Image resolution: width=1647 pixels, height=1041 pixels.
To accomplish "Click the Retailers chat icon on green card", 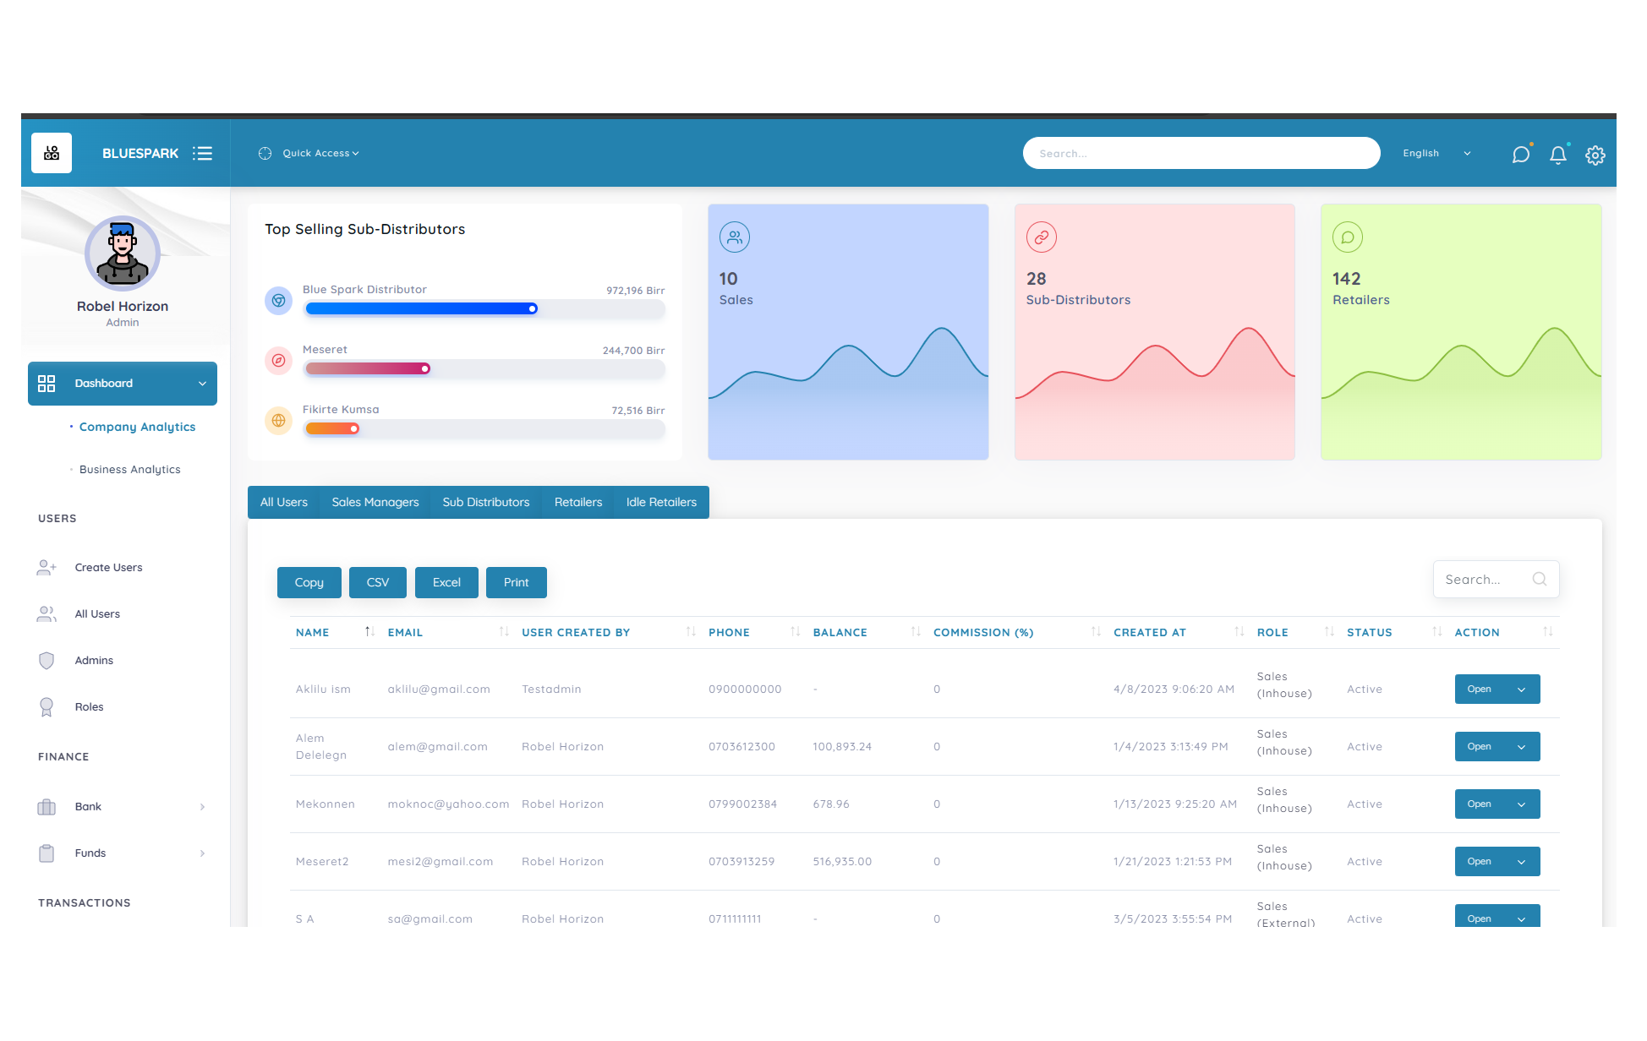I will tap(1347, 237).
